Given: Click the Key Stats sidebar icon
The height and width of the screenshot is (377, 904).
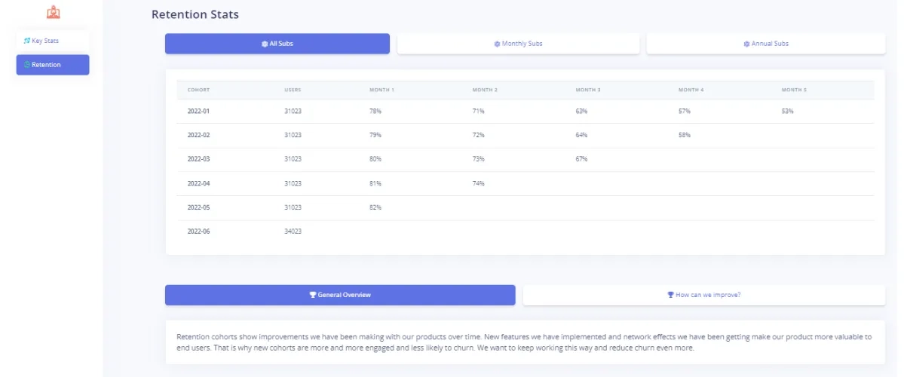Looking at the screenshot, I should [x=26, y=41].
